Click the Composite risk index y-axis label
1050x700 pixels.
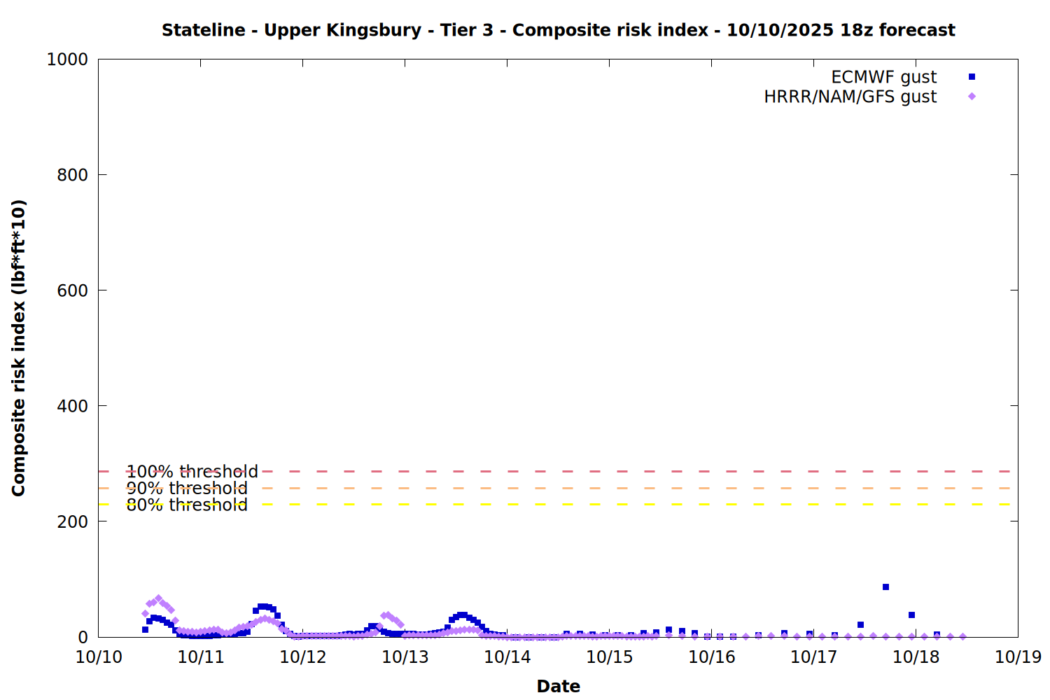(x=19, y=348)
